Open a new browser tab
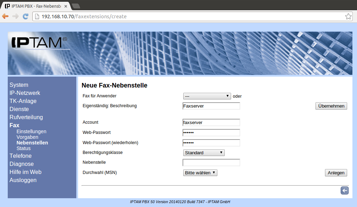 tap(76, 6)
